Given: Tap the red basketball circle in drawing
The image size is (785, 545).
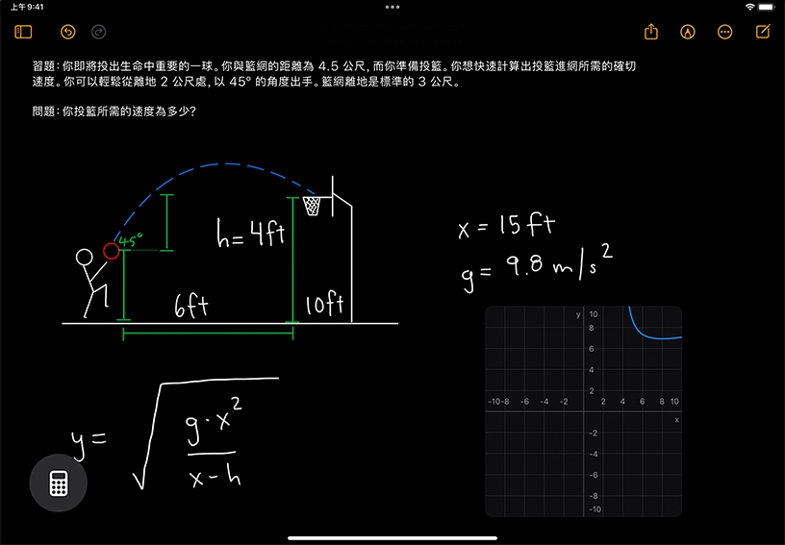Looking at the screenshot, I should 112,251.
